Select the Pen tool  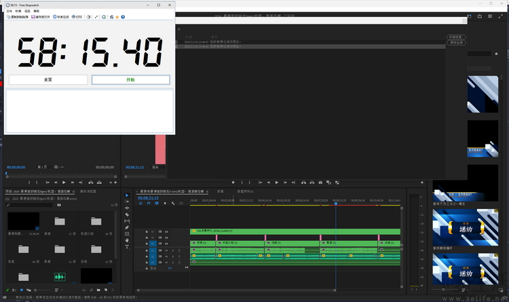pyautogui.click(x=127, y=227)
